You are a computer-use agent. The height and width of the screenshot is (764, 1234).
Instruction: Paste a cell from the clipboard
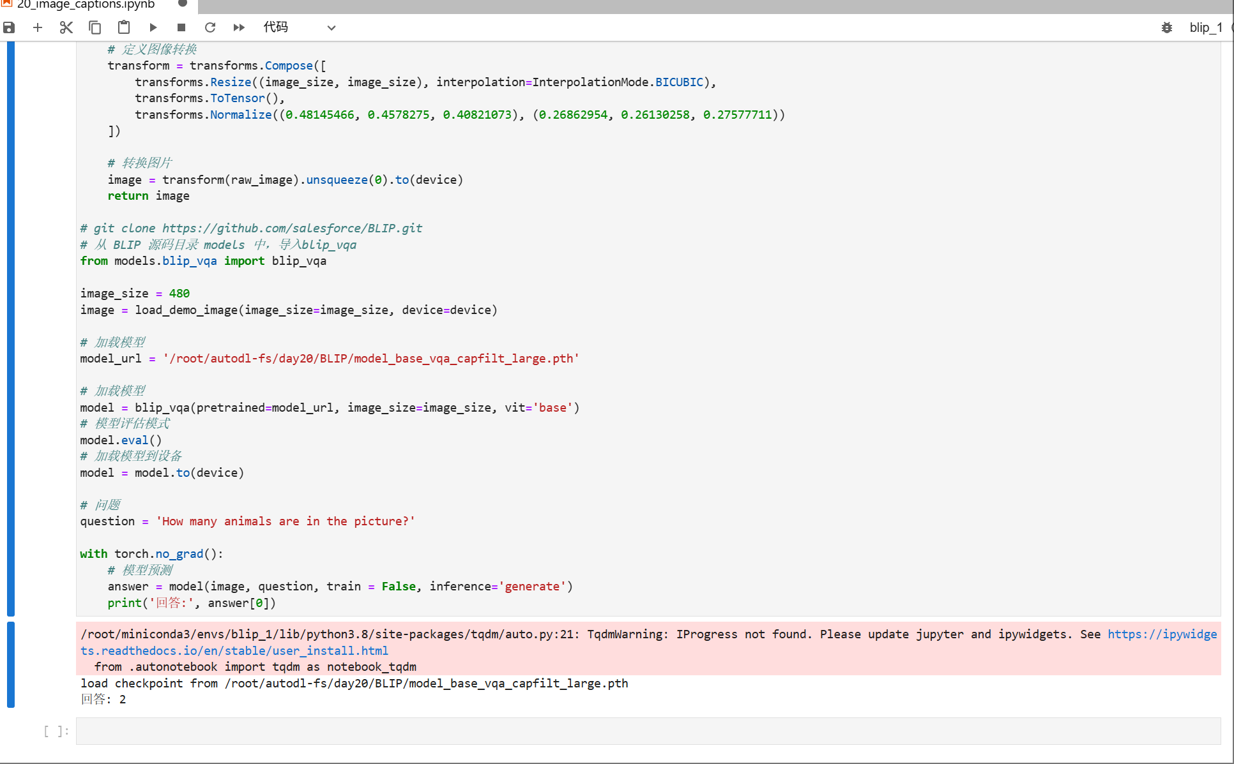click(124, 27)
